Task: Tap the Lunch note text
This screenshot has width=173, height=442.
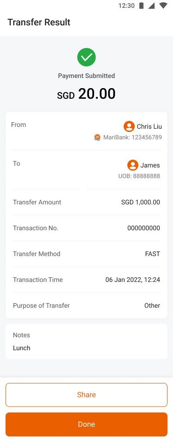Action: coord(22,348)
